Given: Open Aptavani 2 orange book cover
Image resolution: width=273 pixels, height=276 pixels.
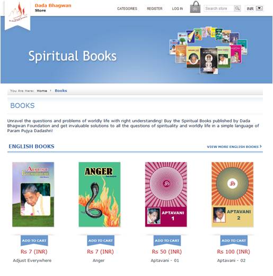Looking at the screenshot, I should click(232, 195).
